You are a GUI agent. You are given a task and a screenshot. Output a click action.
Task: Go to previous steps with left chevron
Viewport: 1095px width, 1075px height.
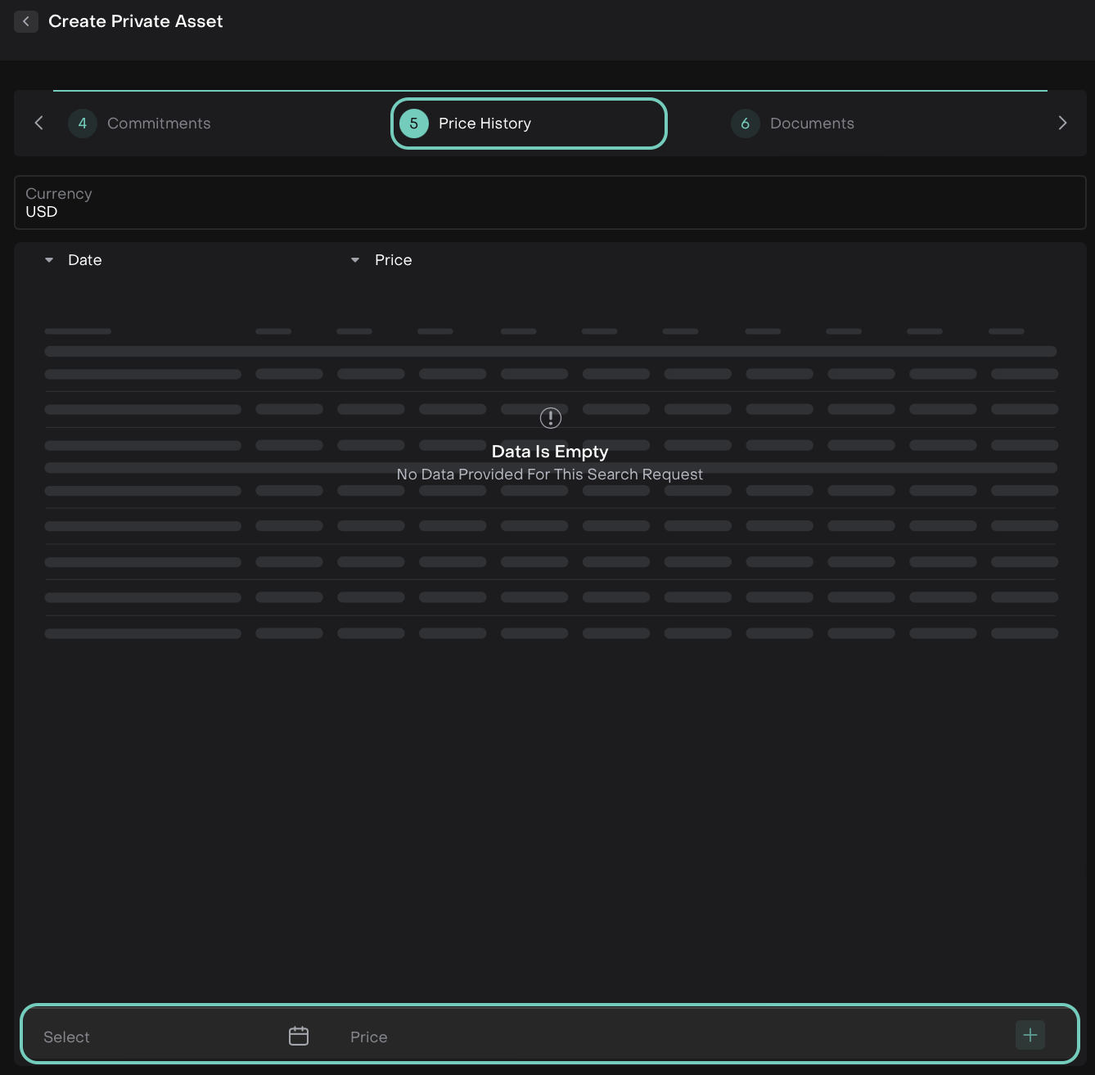click(x=38, y=123)
